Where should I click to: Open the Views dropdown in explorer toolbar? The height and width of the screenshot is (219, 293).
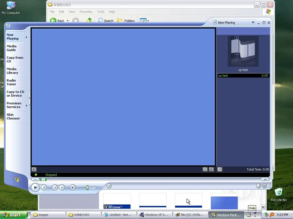point(144,21)
